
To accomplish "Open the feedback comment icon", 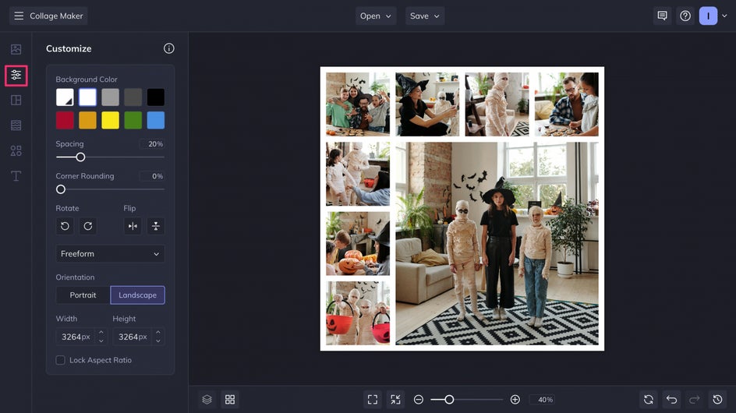I will point(662,16).
